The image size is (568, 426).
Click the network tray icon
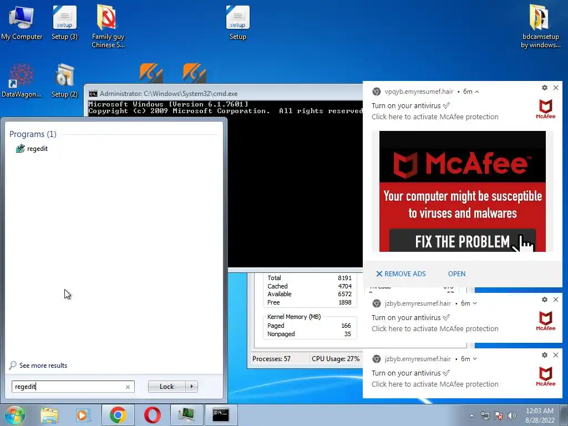point(485,415)
